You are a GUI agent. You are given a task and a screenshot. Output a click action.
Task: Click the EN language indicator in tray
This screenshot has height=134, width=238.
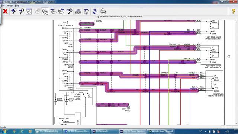pos(201,131)
